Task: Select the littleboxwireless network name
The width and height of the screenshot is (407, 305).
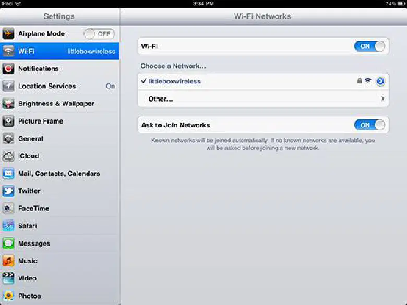Action: (174, 81)
